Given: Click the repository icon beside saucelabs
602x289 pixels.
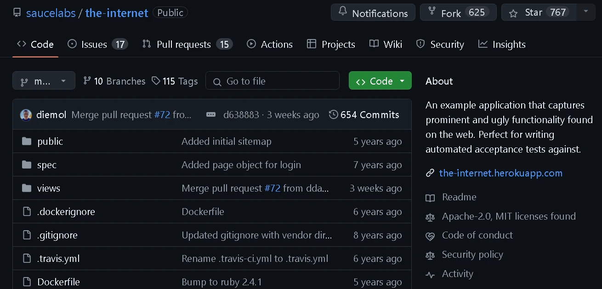Looking at the screenshot, I should pyautogui.click(x=17, y=12).
